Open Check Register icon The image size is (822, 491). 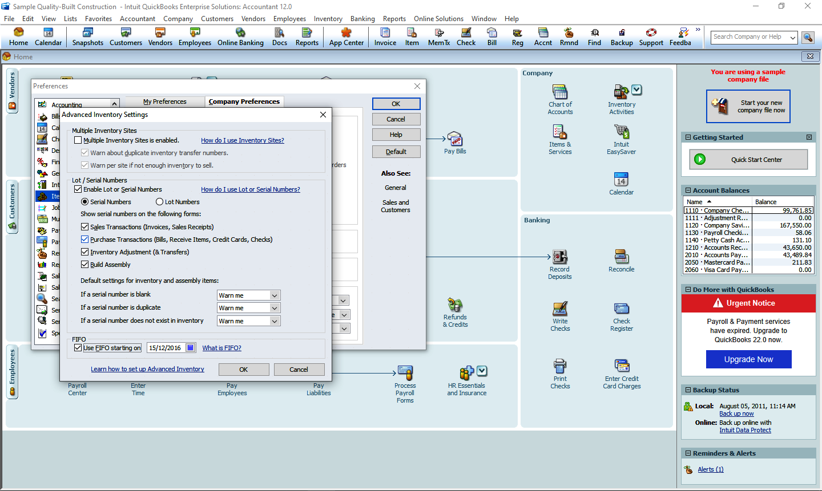coord(622,316)
